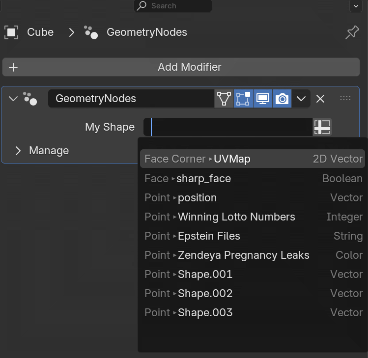Viewport: 368px width, 358px height.
Task: Toggle the attribute spreadsheet icon beside My Shape
Action: tap(322, 127)
